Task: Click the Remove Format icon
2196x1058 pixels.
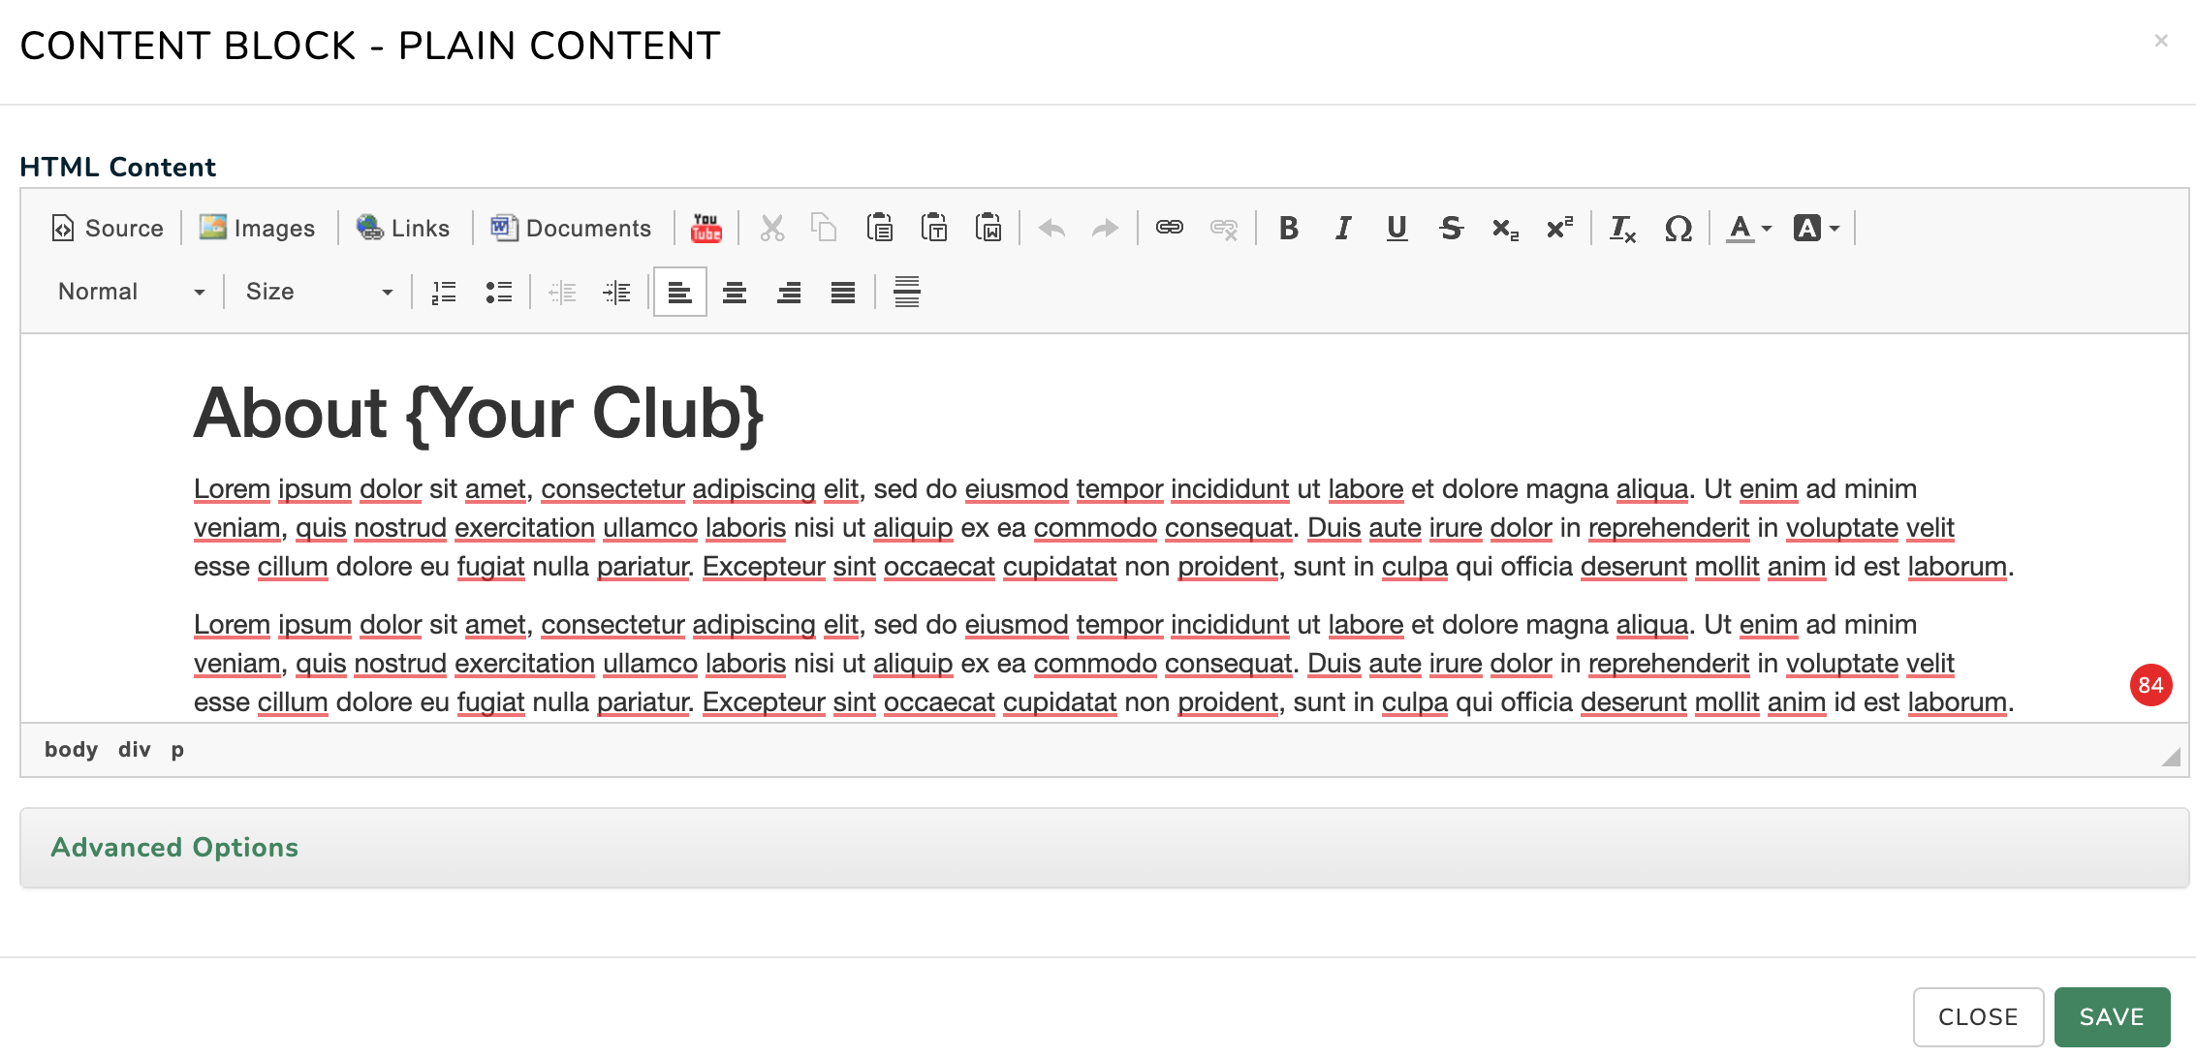Action: (x=1622, y=228)
